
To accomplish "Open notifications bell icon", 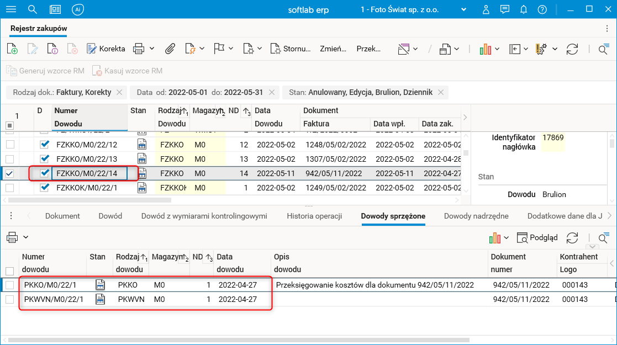I will tap(523, 9).
